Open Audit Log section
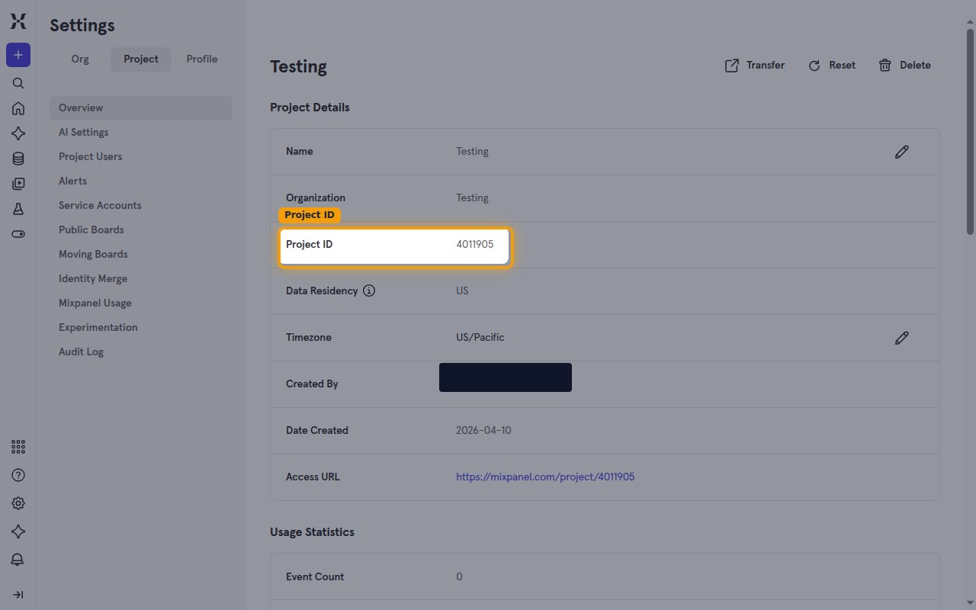976x610 pixels. pos(141,352)
